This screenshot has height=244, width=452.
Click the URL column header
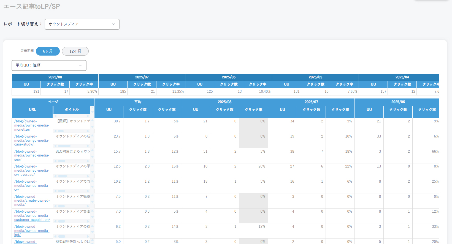[x=33, y=109]
